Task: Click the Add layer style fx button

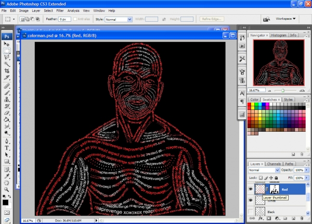Action: pyautogui.click(x=261, y=218)
